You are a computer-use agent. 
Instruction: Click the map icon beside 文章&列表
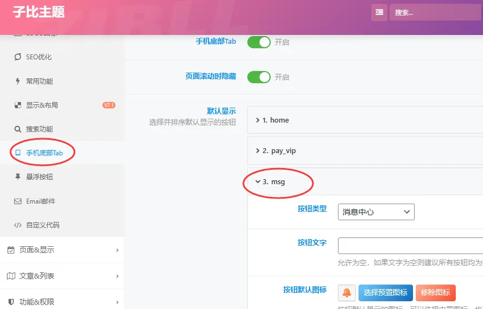click(11, 276)
